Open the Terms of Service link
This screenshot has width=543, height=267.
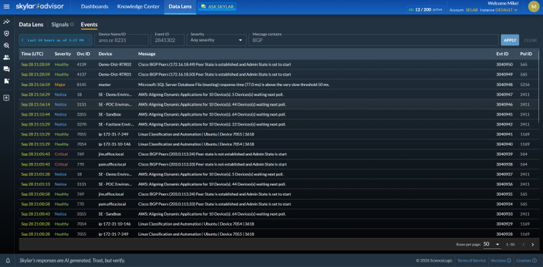tap(472, 261)
